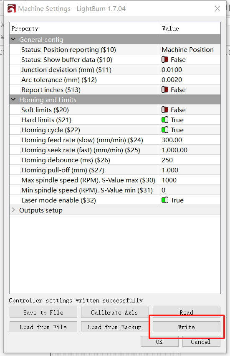Write settings to controller

tap(187, 327)
